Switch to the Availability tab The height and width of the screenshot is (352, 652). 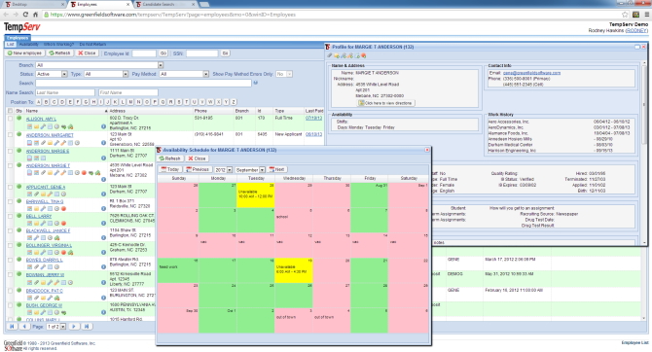(28, 44)
